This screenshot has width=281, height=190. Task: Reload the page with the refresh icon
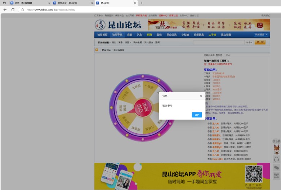(x=13, y=10)
